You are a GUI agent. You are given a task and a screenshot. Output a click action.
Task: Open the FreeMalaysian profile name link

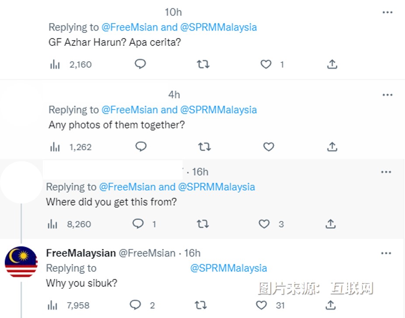(x=81, y=253)
